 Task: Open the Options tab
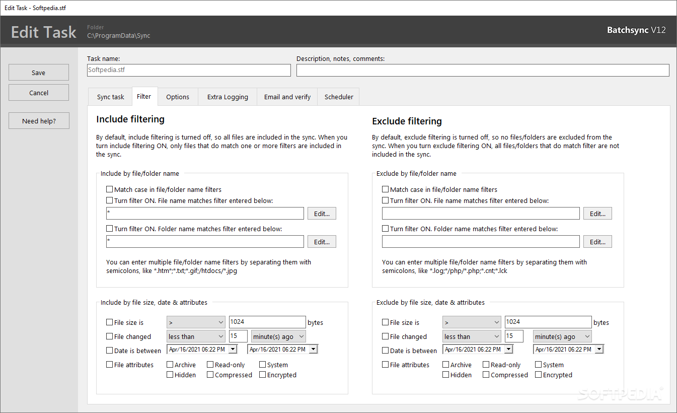(x=178, y=97)
